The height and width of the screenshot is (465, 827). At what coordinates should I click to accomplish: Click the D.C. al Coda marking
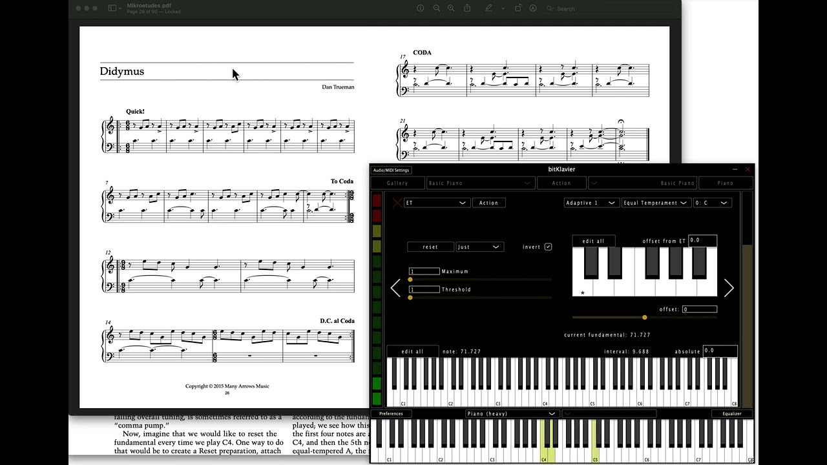point(337,321)
